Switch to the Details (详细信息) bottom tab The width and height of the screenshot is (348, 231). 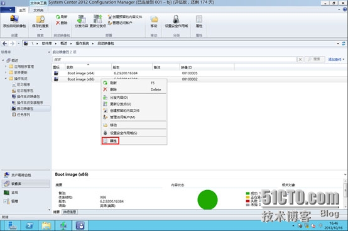coord(70,212)
